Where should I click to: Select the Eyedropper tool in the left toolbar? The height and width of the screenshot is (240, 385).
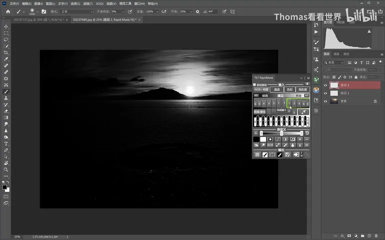(6, 59)
